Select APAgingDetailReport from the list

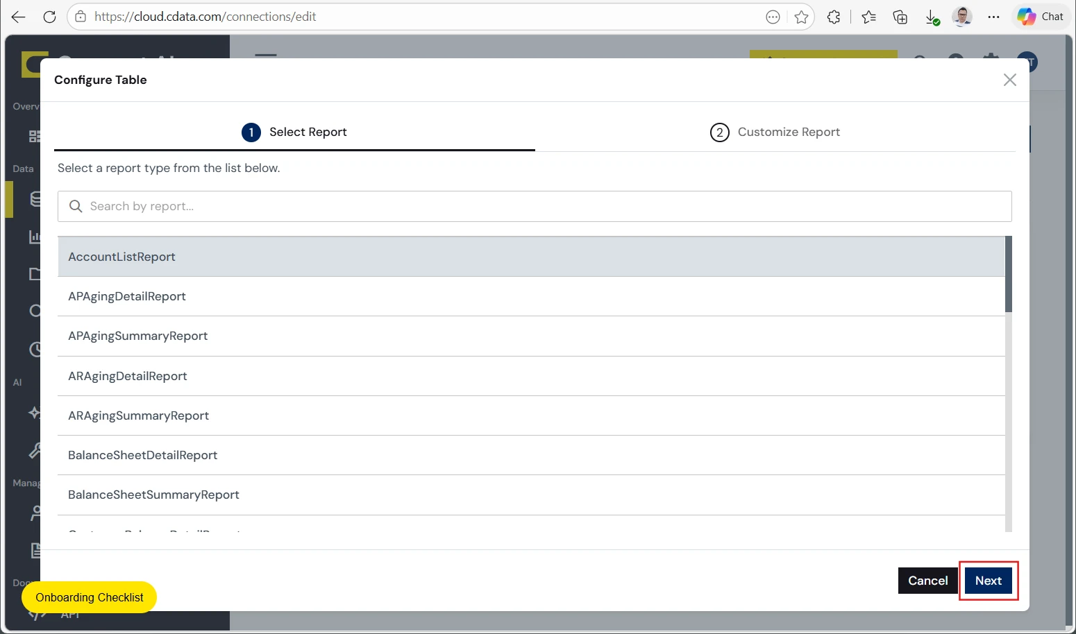click(x=531, y=296)
